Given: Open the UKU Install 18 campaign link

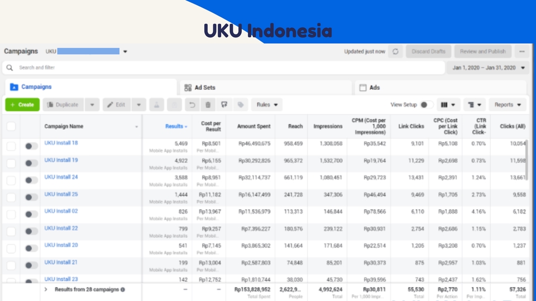Looking at the screenshot, I should coord(61,143).
